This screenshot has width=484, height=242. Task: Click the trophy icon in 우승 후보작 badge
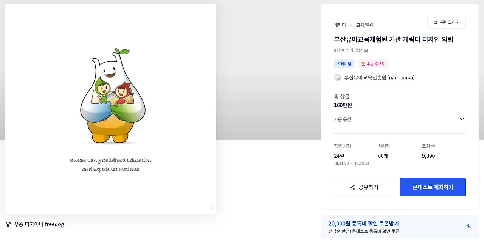pos(363,64)
